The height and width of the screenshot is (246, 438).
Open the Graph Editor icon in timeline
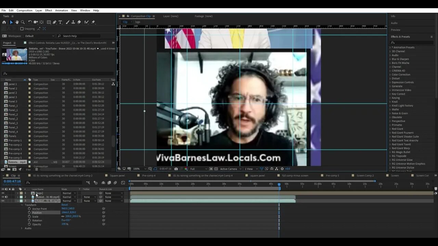click(x=123, y=183)
